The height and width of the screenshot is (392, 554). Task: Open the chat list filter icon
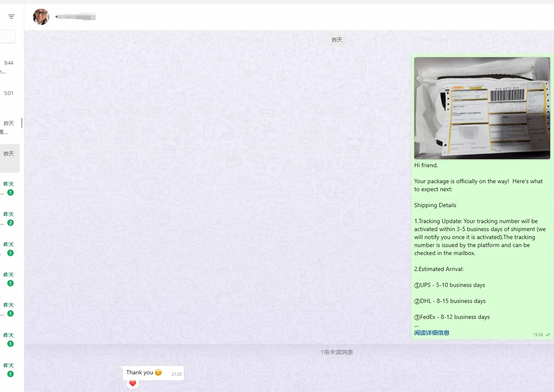tap(11, 17)
